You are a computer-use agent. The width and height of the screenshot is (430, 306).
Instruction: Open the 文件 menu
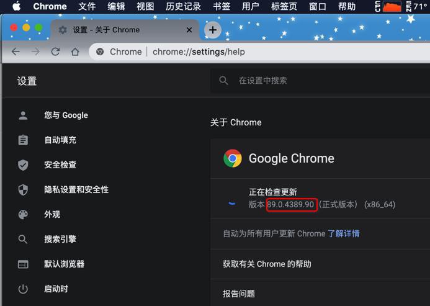[x=87, y=6]
